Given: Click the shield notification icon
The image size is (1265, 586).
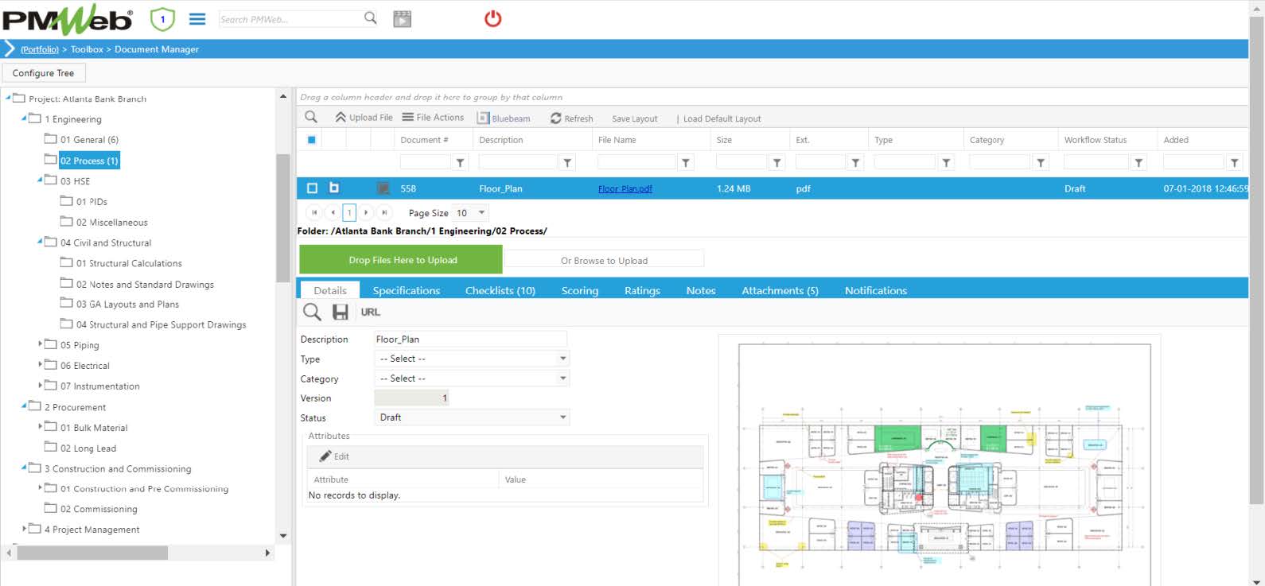Looking at the screenshot, I should pos(162,18).
